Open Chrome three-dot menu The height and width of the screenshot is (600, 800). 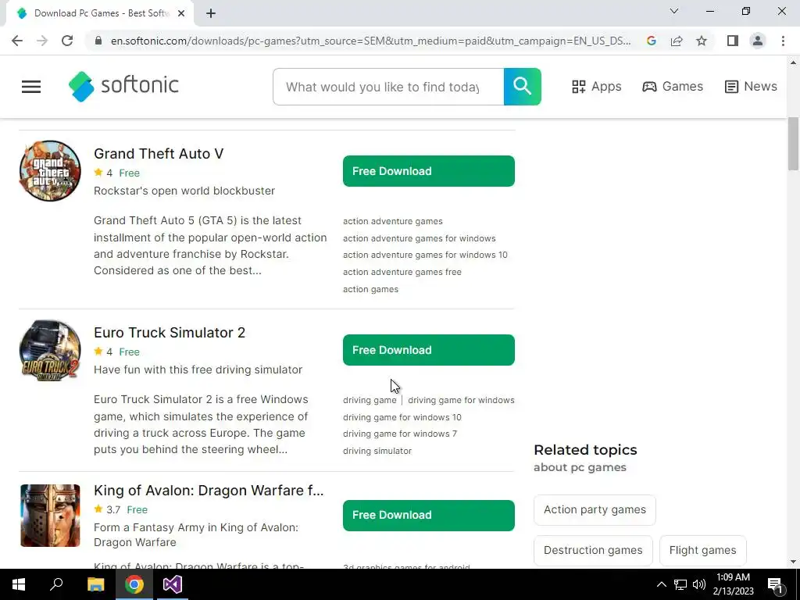783,41
